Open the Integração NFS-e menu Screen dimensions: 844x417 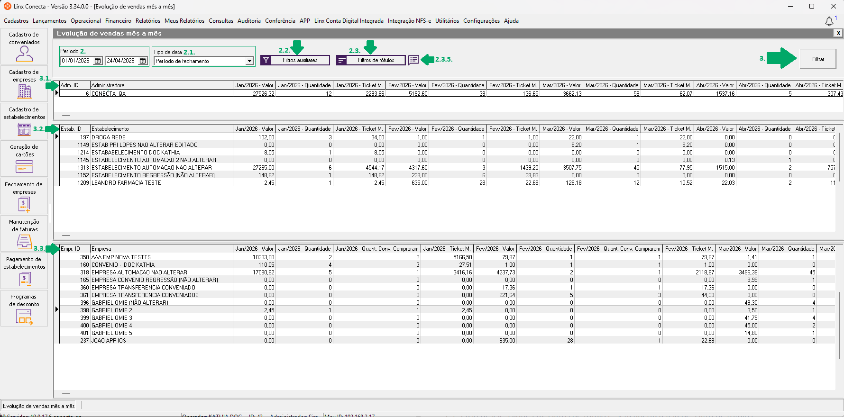point(409,21)
